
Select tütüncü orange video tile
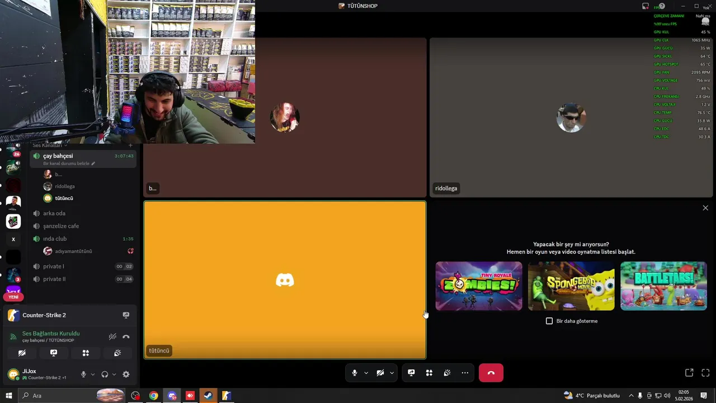[x=285, y=280]
